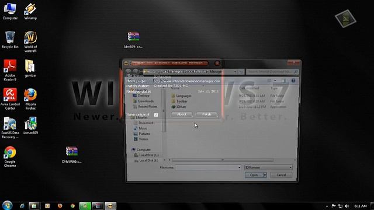Click the Patch button

[x=206, y=114]
